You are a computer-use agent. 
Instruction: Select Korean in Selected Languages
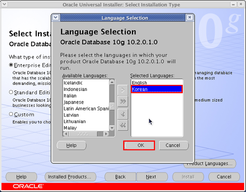[157, 89]
